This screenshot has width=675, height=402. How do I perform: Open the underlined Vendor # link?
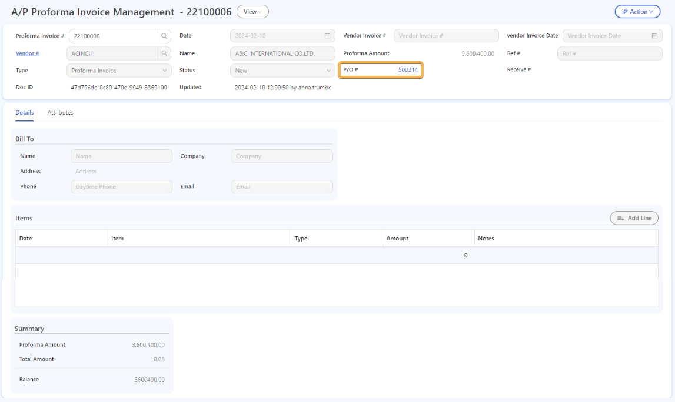point(27,53)
